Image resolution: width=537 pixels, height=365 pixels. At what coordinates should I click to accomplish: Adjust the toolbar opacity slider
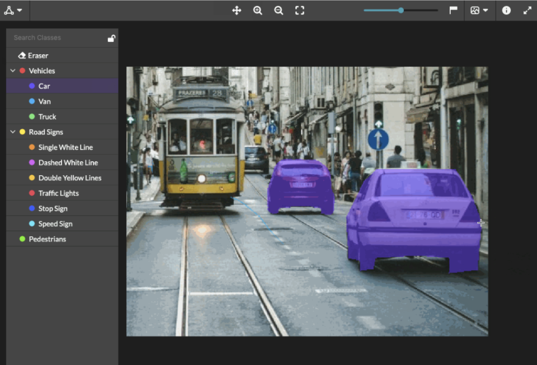coord(400,10)
